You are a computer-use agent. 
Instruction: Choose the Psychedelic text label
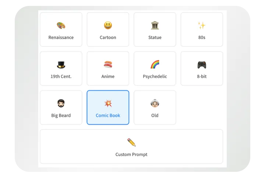(155, 77)
